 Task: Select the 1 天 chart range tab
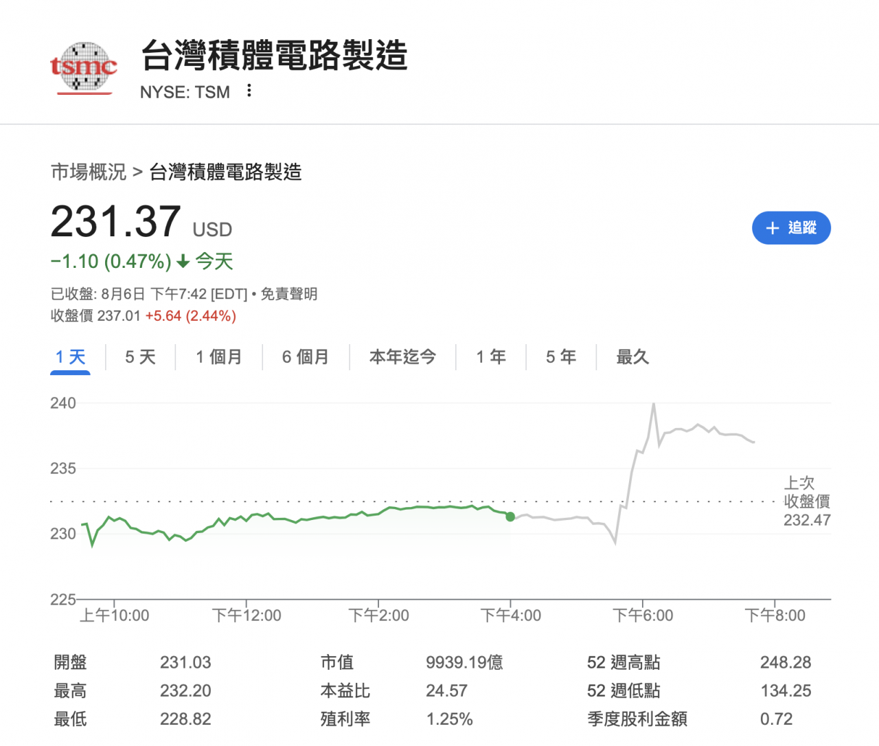tap(70, 357)
